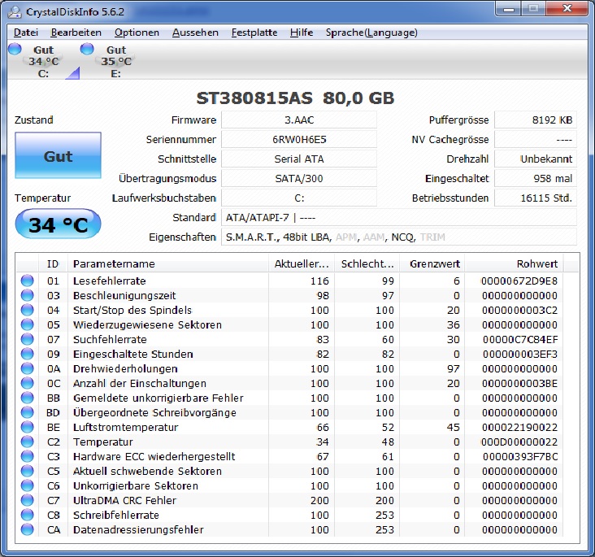Click the Laufwerksbuchstaben field C:
The image size is (595, 557).
299,198
